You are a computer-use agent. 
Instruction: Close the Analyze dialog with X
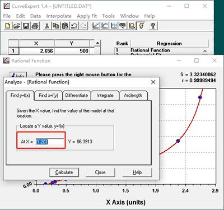(x=153, y=82)
